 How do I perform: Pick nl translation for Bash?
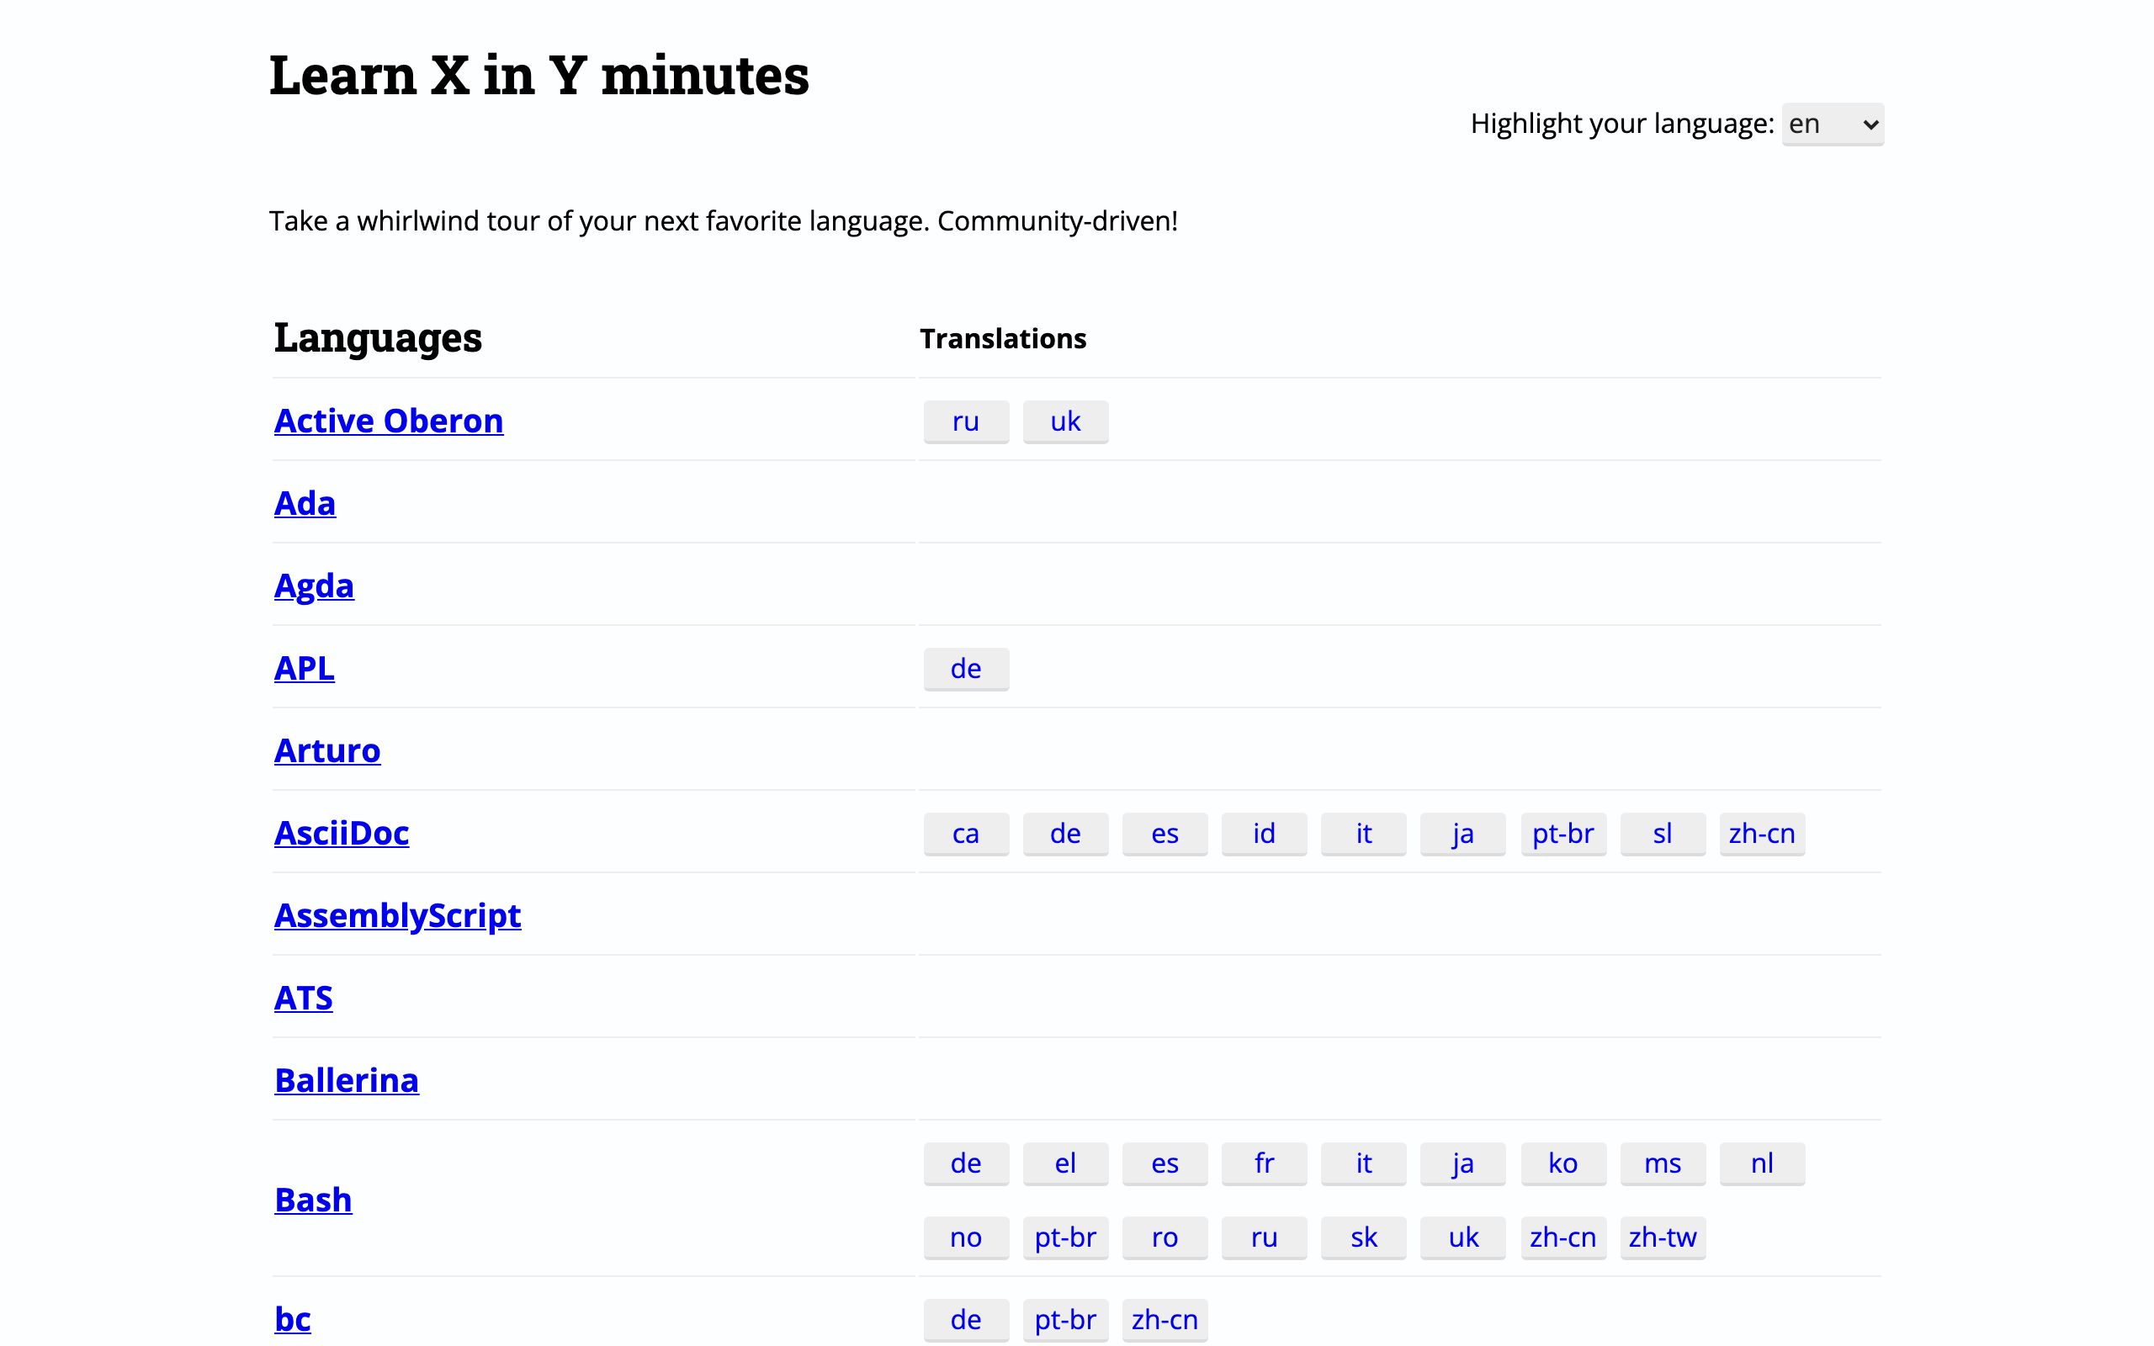click(x=1763, y=1163)
